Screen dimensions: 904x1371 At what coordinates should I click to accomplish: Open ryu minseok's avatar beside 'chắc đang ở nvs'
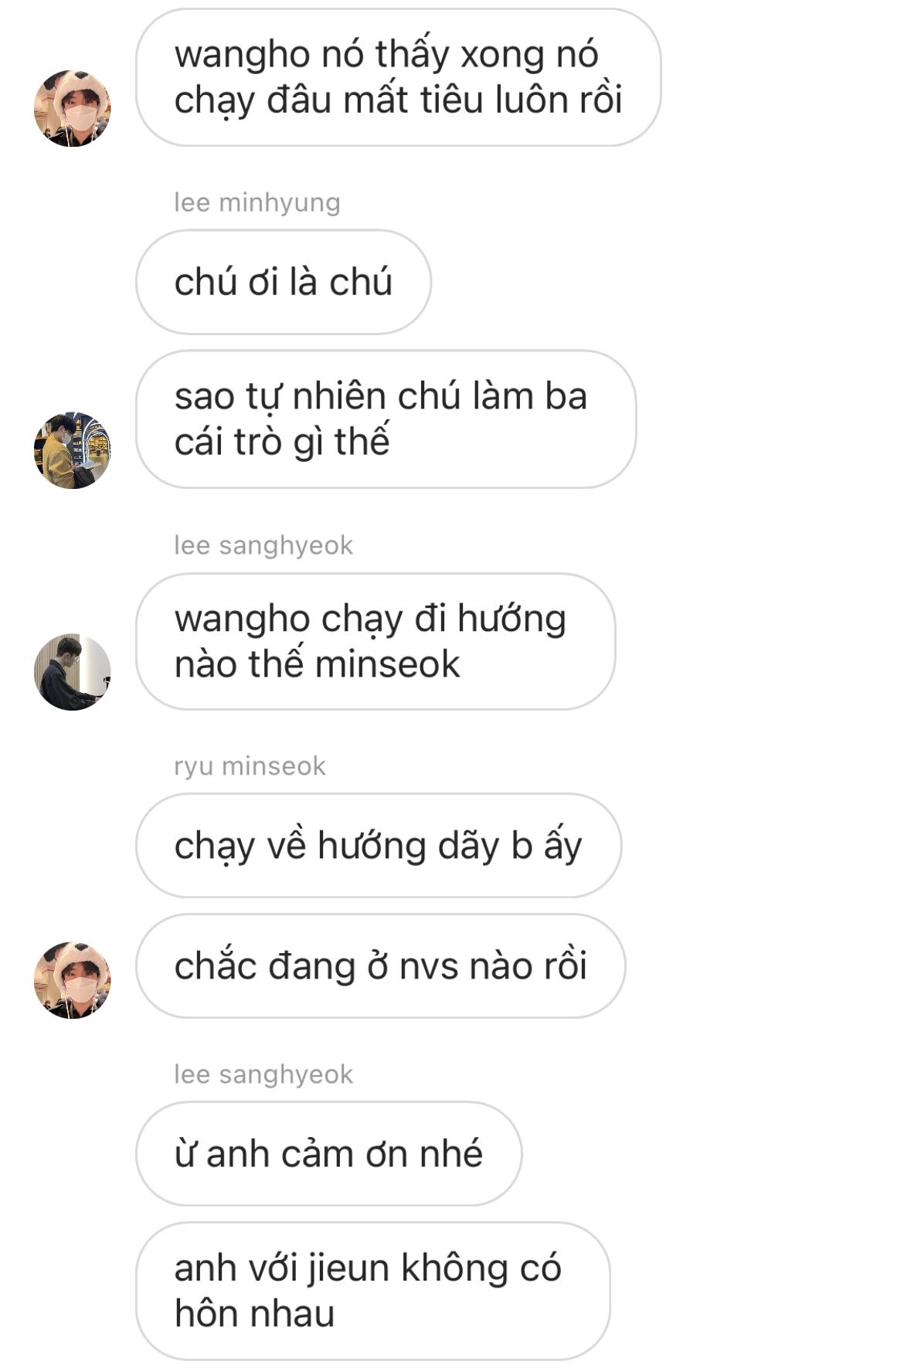tap(73, 980)
